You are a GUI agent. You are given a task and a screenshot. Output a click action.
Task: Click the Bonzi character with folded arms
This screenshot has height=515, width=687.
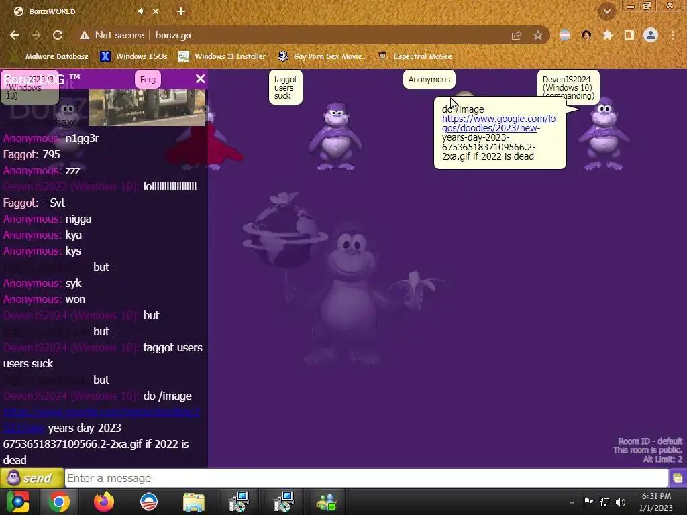pyautogui.click(x=335, y=135)
